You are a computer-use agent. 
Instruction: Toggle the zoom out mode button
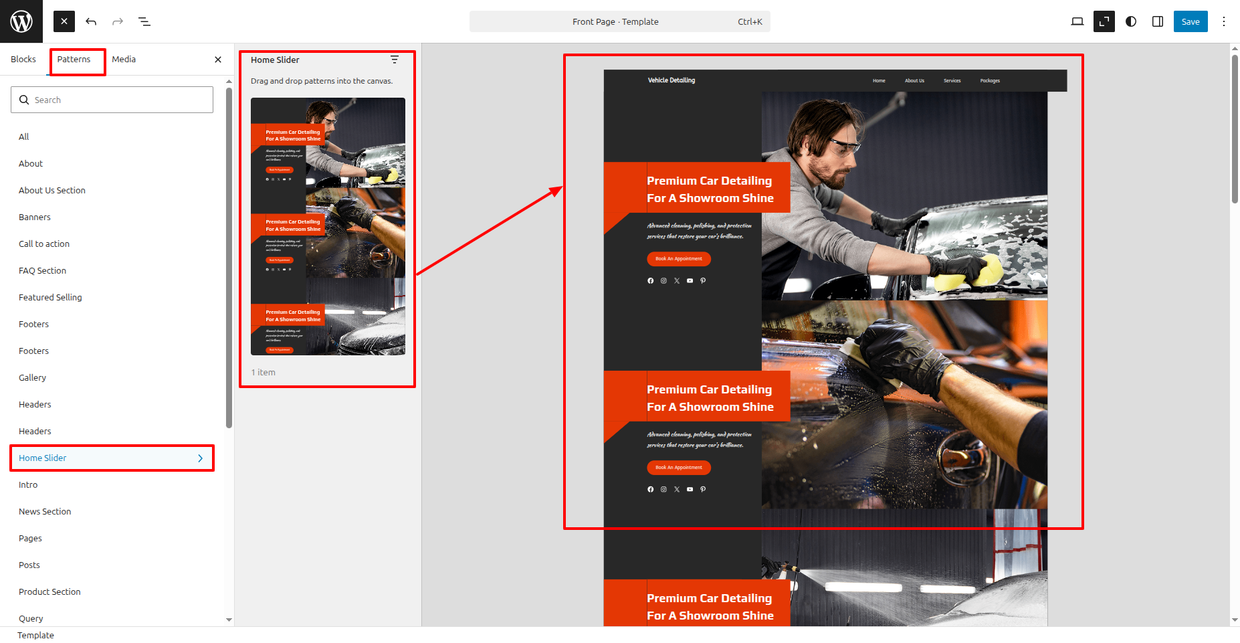1104,21
